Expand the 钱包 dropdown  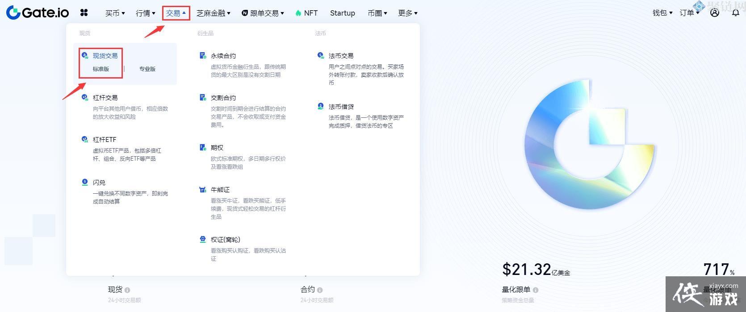coord(662,12)
